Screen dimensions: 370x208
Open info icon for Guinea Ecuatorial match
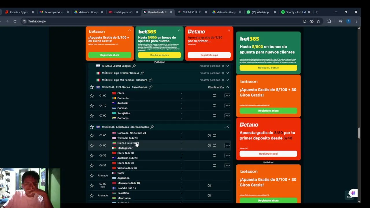[x=209, y=146]
